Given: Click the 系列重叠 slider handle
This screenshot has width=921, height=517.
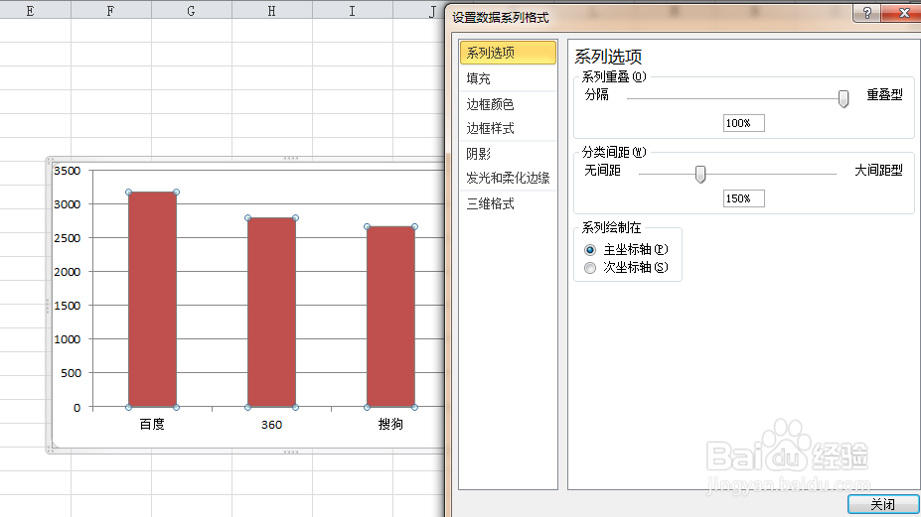Looking at the screenshot, I should [843, 98].
